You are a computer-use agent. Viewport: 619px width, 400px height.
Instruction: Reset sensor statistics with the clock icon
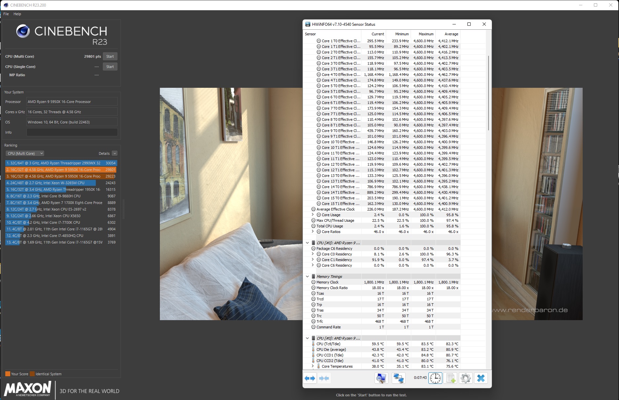(435, 378)
